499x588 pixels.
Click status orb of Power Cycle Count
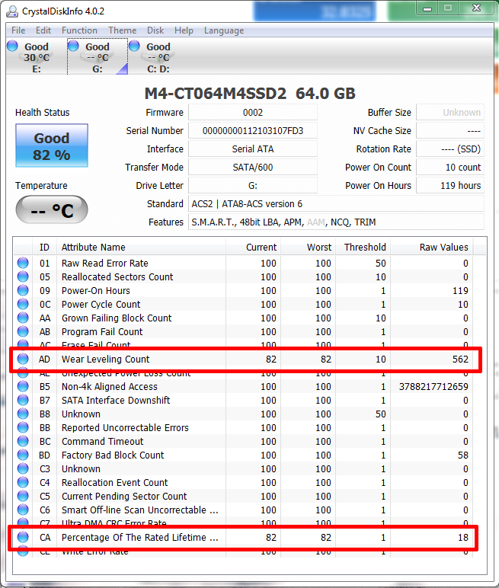point(23,304)
